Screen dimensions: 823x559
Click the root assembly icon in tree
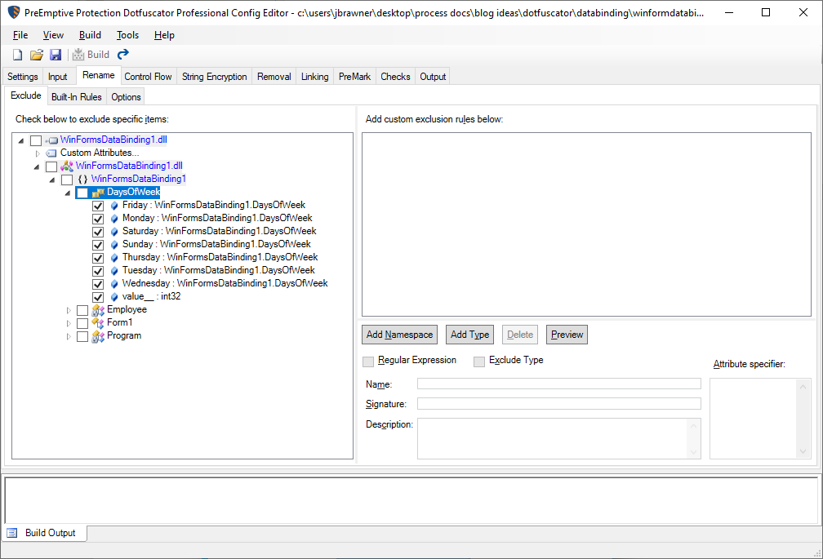click(51, 140)
